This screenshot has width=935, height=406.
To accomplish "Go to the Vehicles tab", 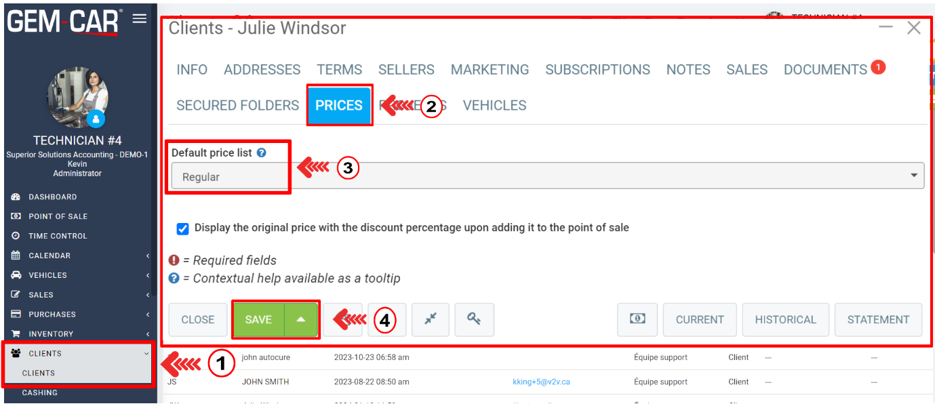I will point(494,106).
